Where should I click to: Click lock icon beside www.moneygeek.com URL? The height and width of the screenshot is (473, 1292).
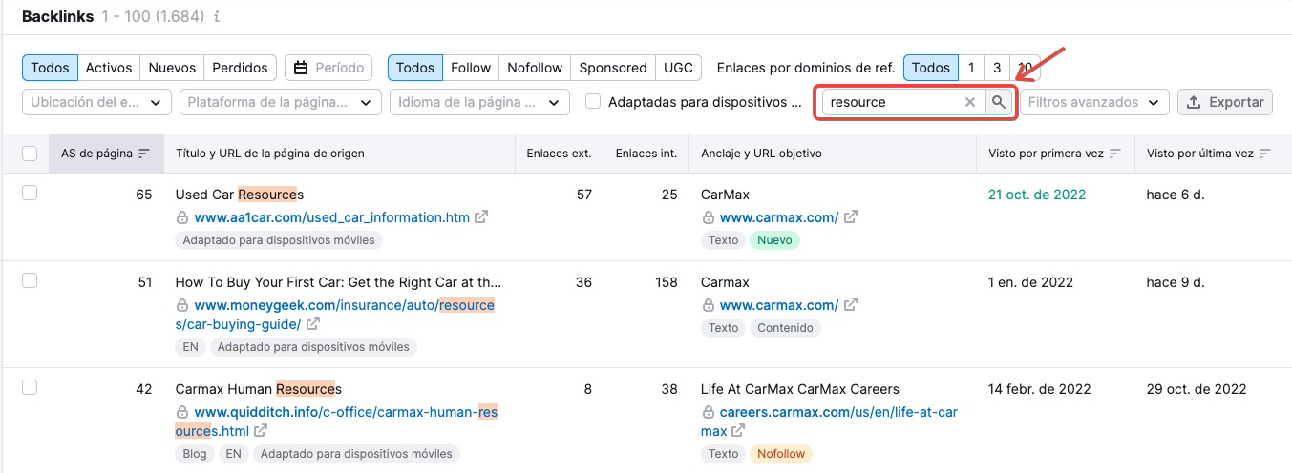coord(182,305)
